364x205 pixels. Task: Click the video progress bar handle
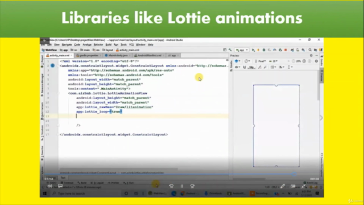tap(294, 174)
